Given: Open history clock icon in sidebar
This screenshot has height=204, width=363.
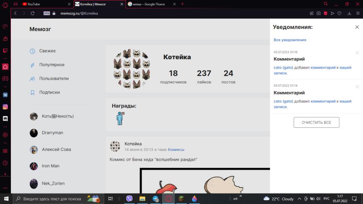Looking at the screenshot, I should coord(5,163).
